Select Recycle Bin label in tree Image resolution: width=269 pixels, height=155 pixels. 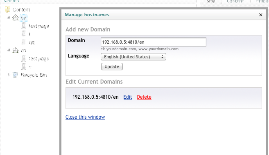pyautogui.click(x=34, y=75)
